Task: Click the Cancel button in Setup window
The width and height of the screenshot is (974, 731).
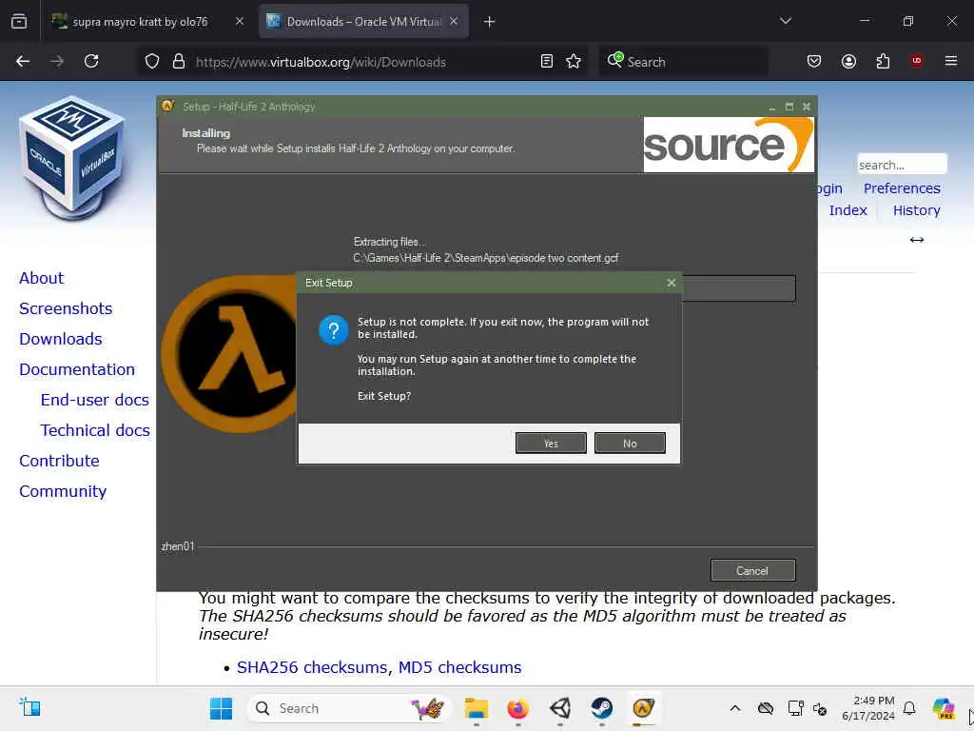Action: (752, 571)
